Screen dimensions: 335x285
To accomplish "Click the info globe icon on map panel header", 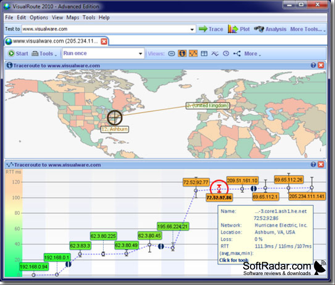I will click(9, 65).
